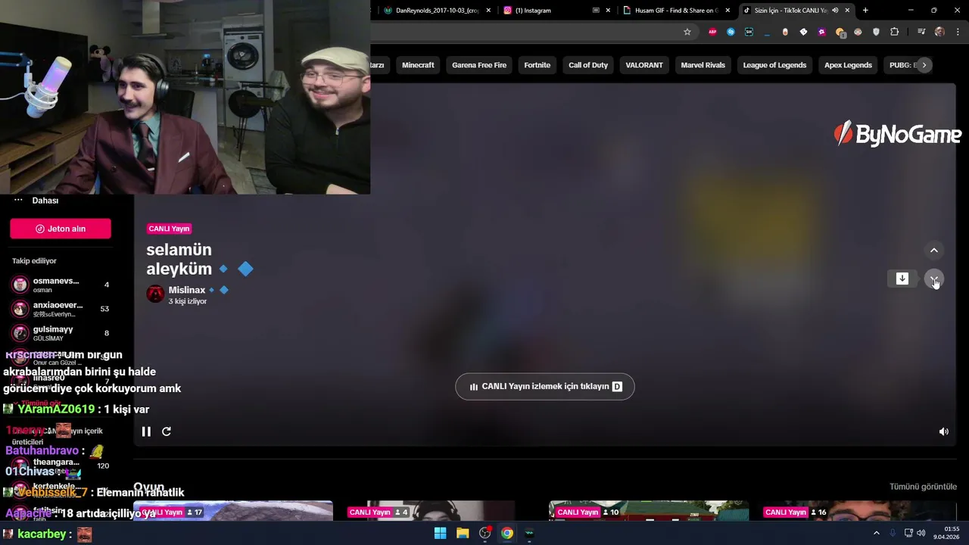The width and height of the screenshot is (969, 545).
Task: Click the download icon beside the arrows
Action: point(902,279)
